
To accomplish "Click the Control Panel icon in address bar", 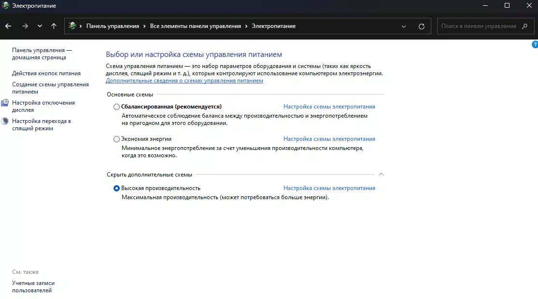I will [72, 26].
